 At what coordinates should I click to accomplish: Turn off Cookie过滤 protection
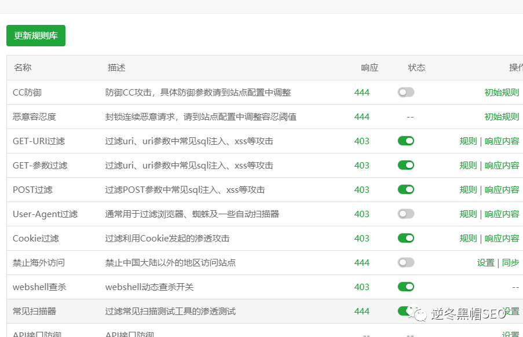(x=405, y=238)
